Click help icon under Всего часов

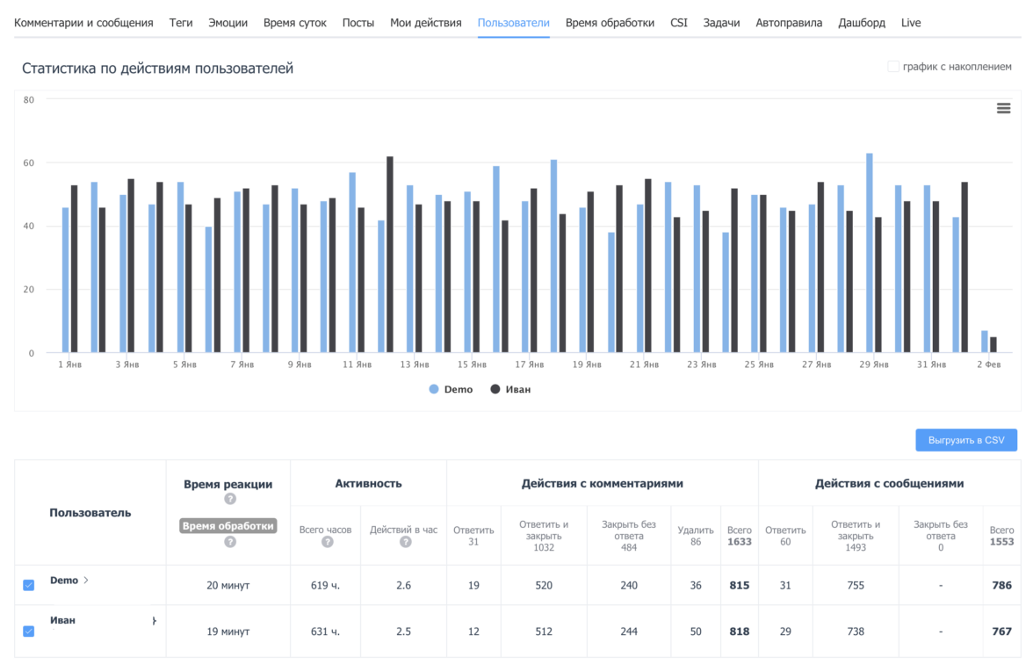(x=327, y=542)
